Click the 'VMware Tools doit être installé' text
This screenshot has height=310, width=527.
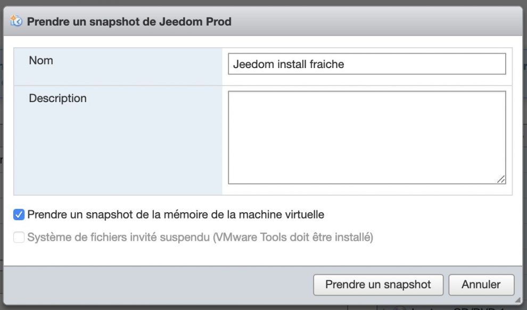[293, 237]
